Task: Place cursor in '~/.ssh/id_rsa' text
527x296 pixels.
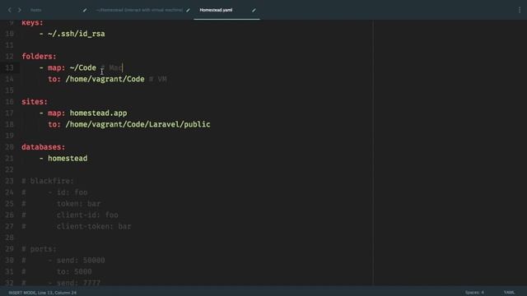Action: click(77, 34)
